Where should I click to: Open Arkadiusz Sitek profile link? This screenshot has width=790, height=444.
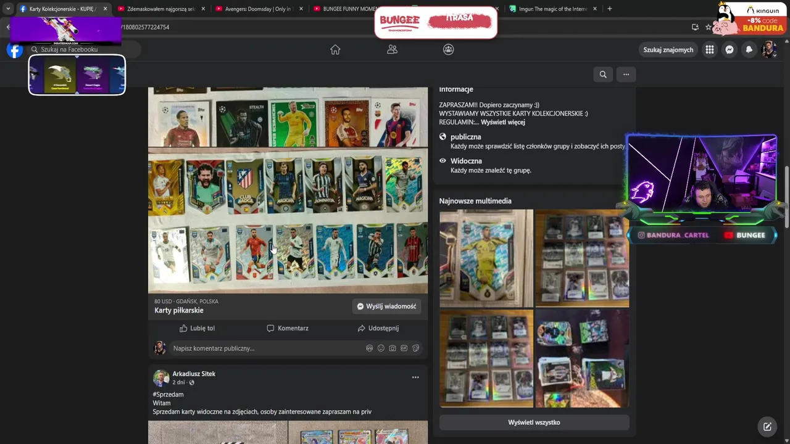pos(194,374)
